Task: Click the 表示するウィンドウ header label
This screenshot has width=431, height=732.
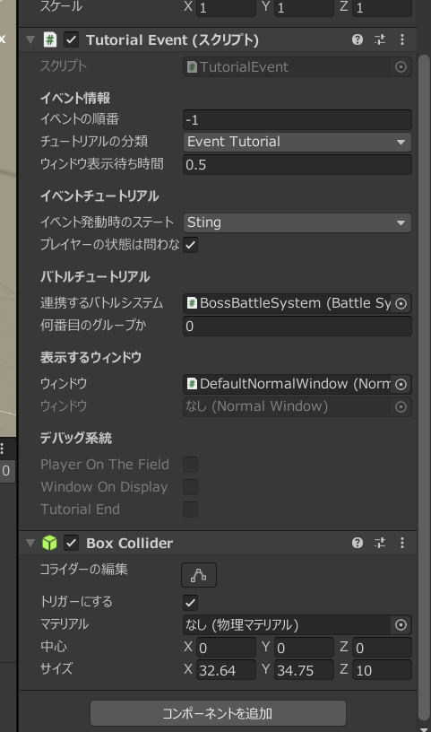Action: pos(91,358)
